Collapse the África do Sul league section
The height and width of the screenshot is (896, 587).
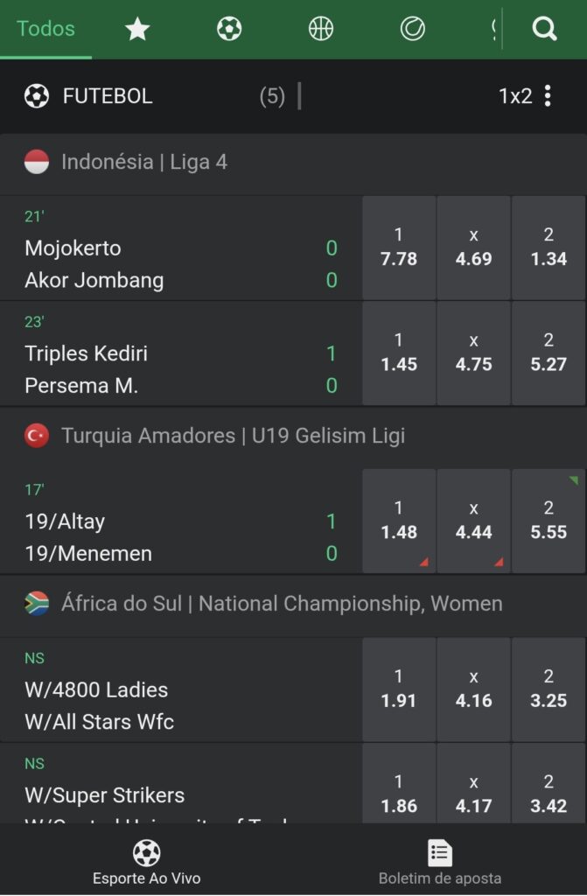pyautogui.click(x=280, y=604)
